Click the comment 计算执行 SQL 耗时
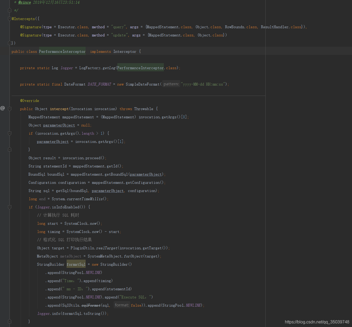This screenshot has height=327, width=352. pos(58,215)
